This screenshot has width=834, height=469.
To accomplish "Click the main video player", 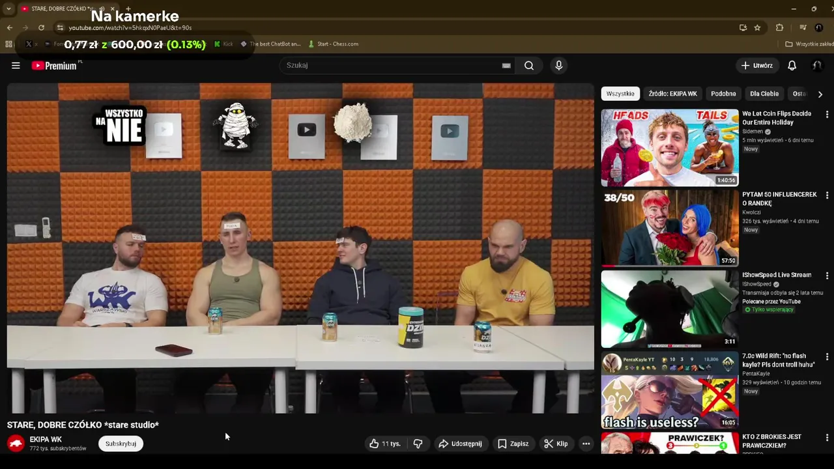I will coord(300,248).
